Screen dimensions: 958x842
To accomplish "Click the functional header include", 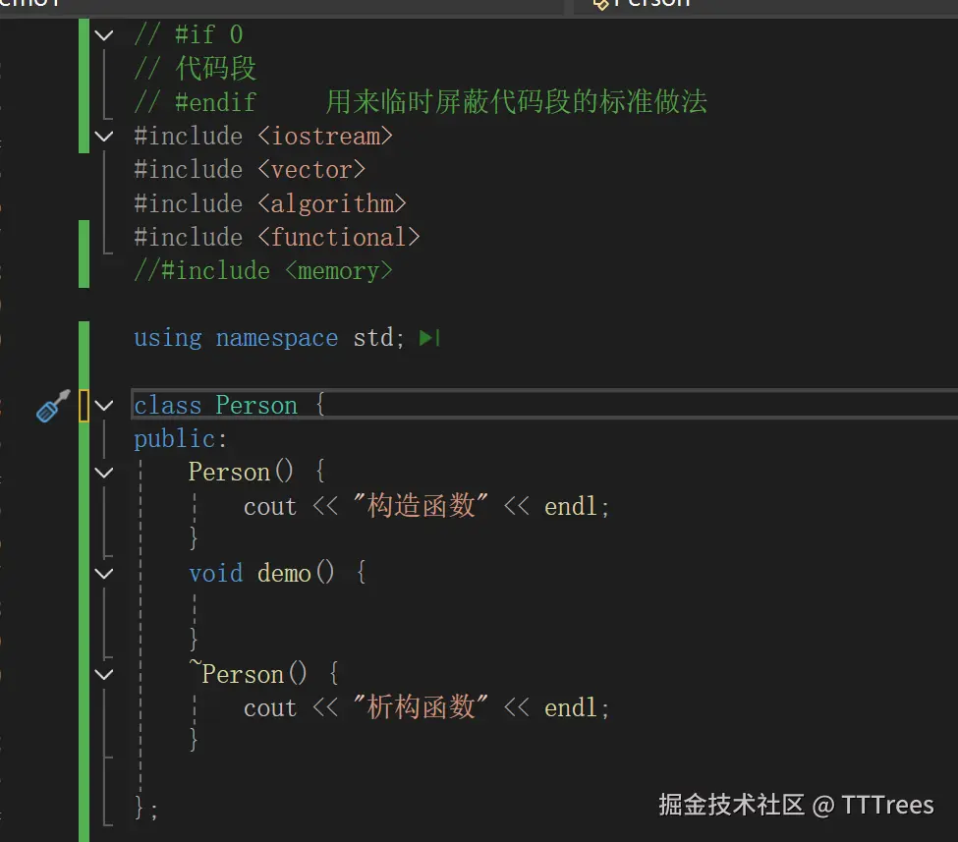I will [x=339, y=238].
